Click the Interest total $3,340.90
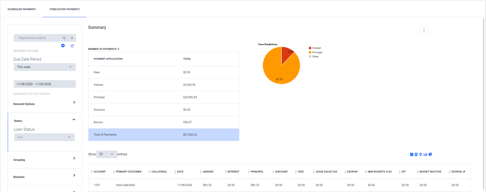This screenshot has height=192, width=486. coord(189,85)
